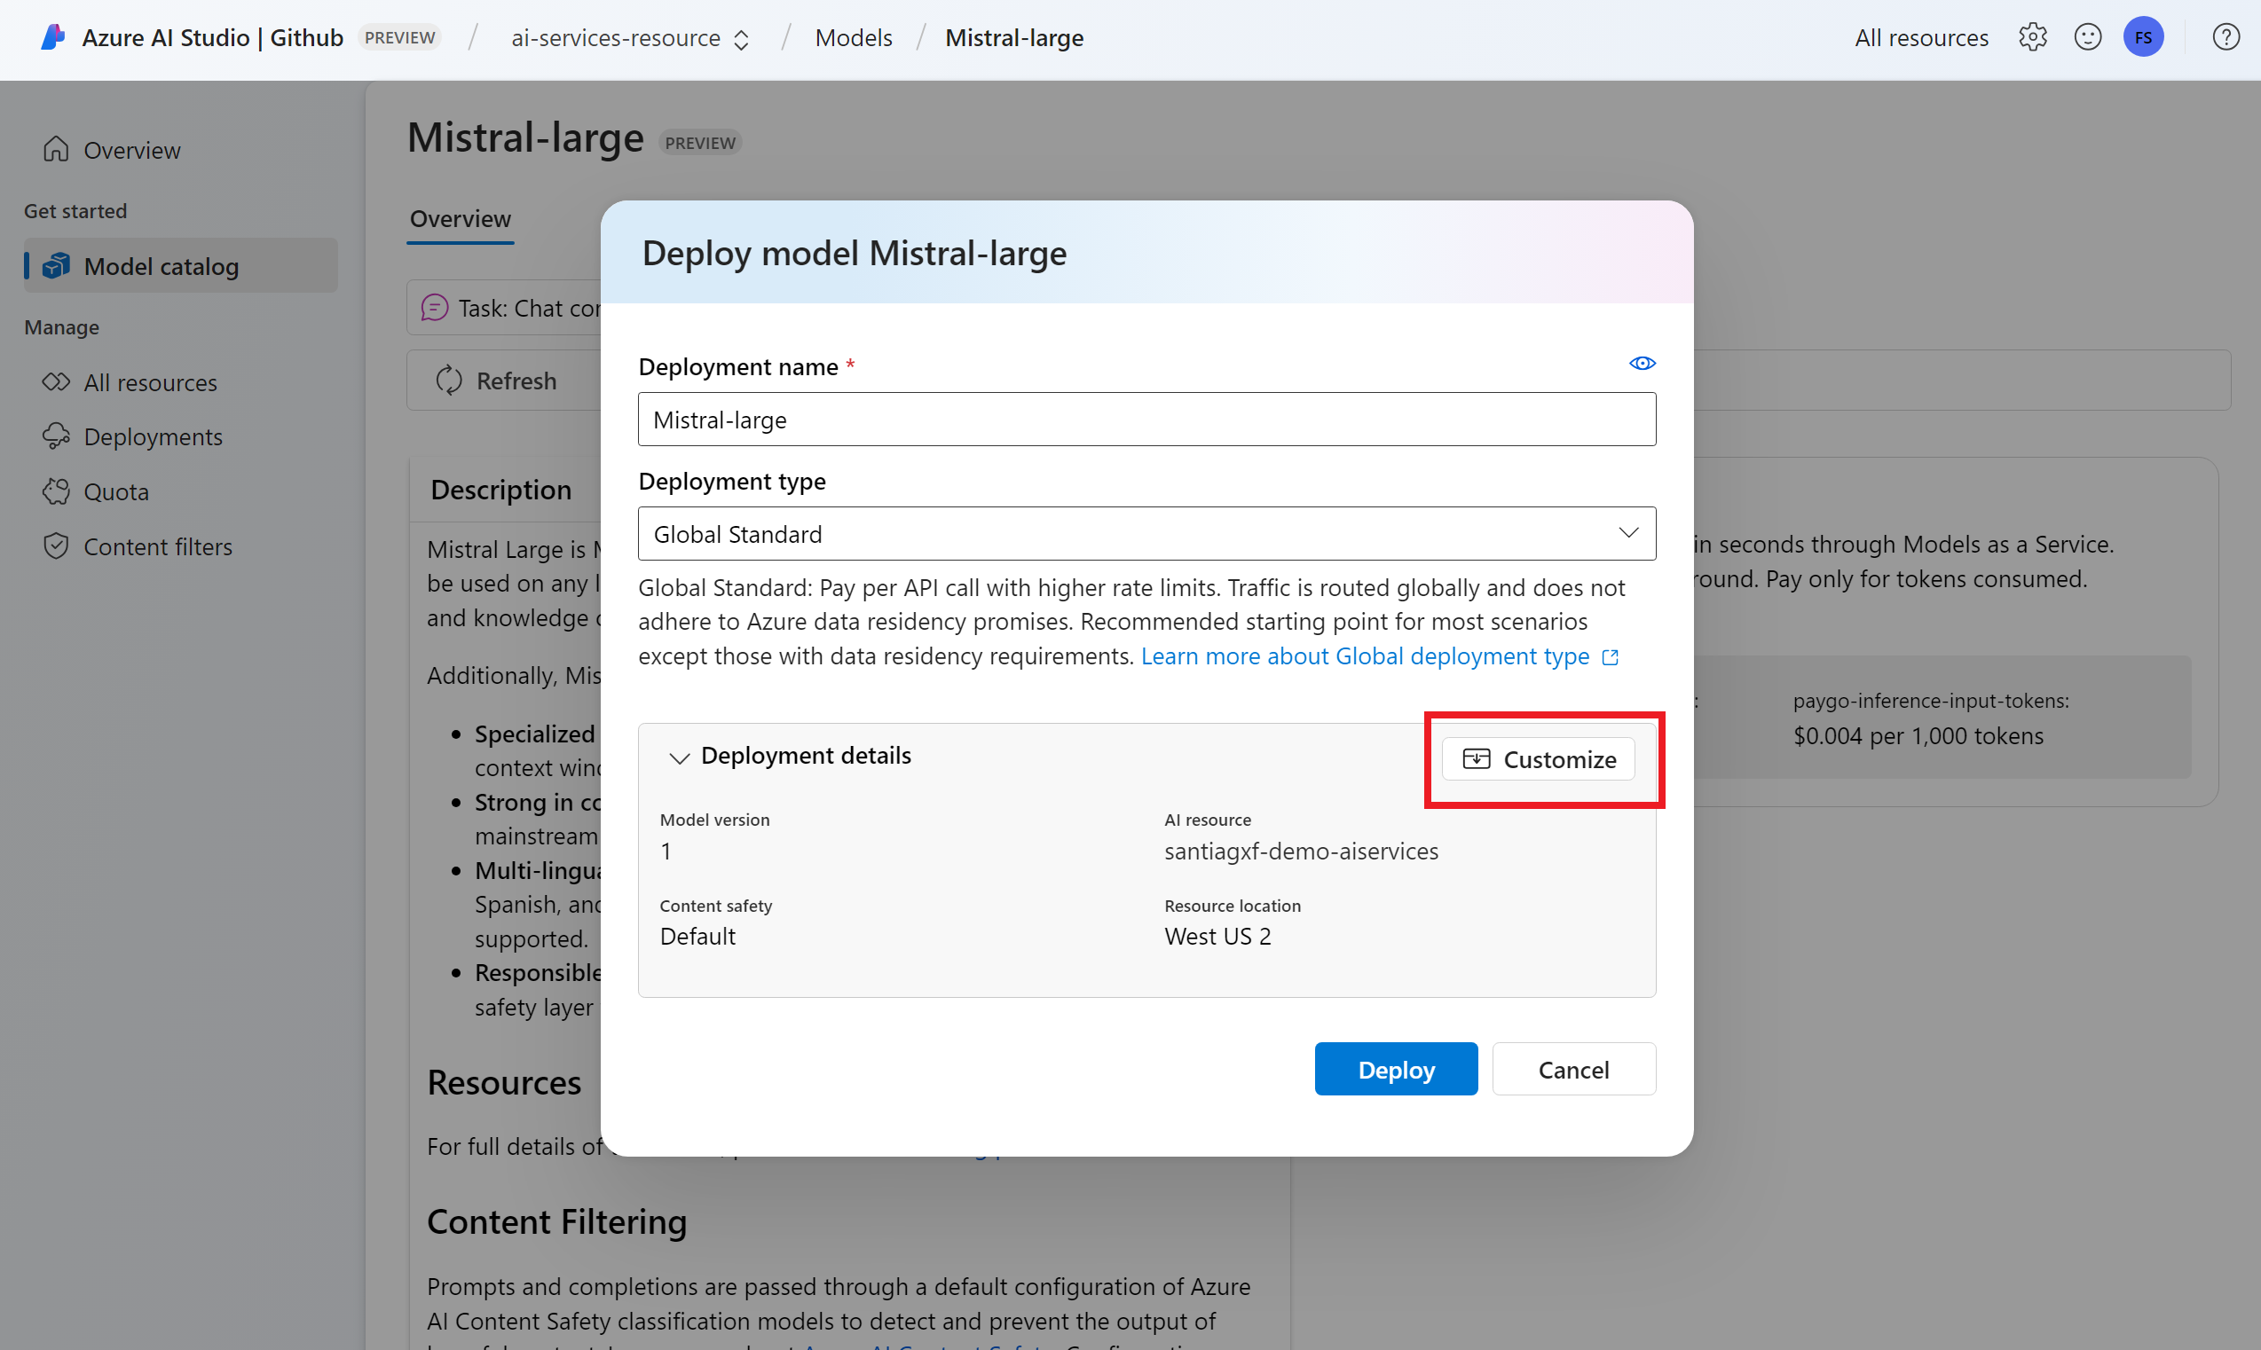Open the FS user profile avatar

point(2143,37)
